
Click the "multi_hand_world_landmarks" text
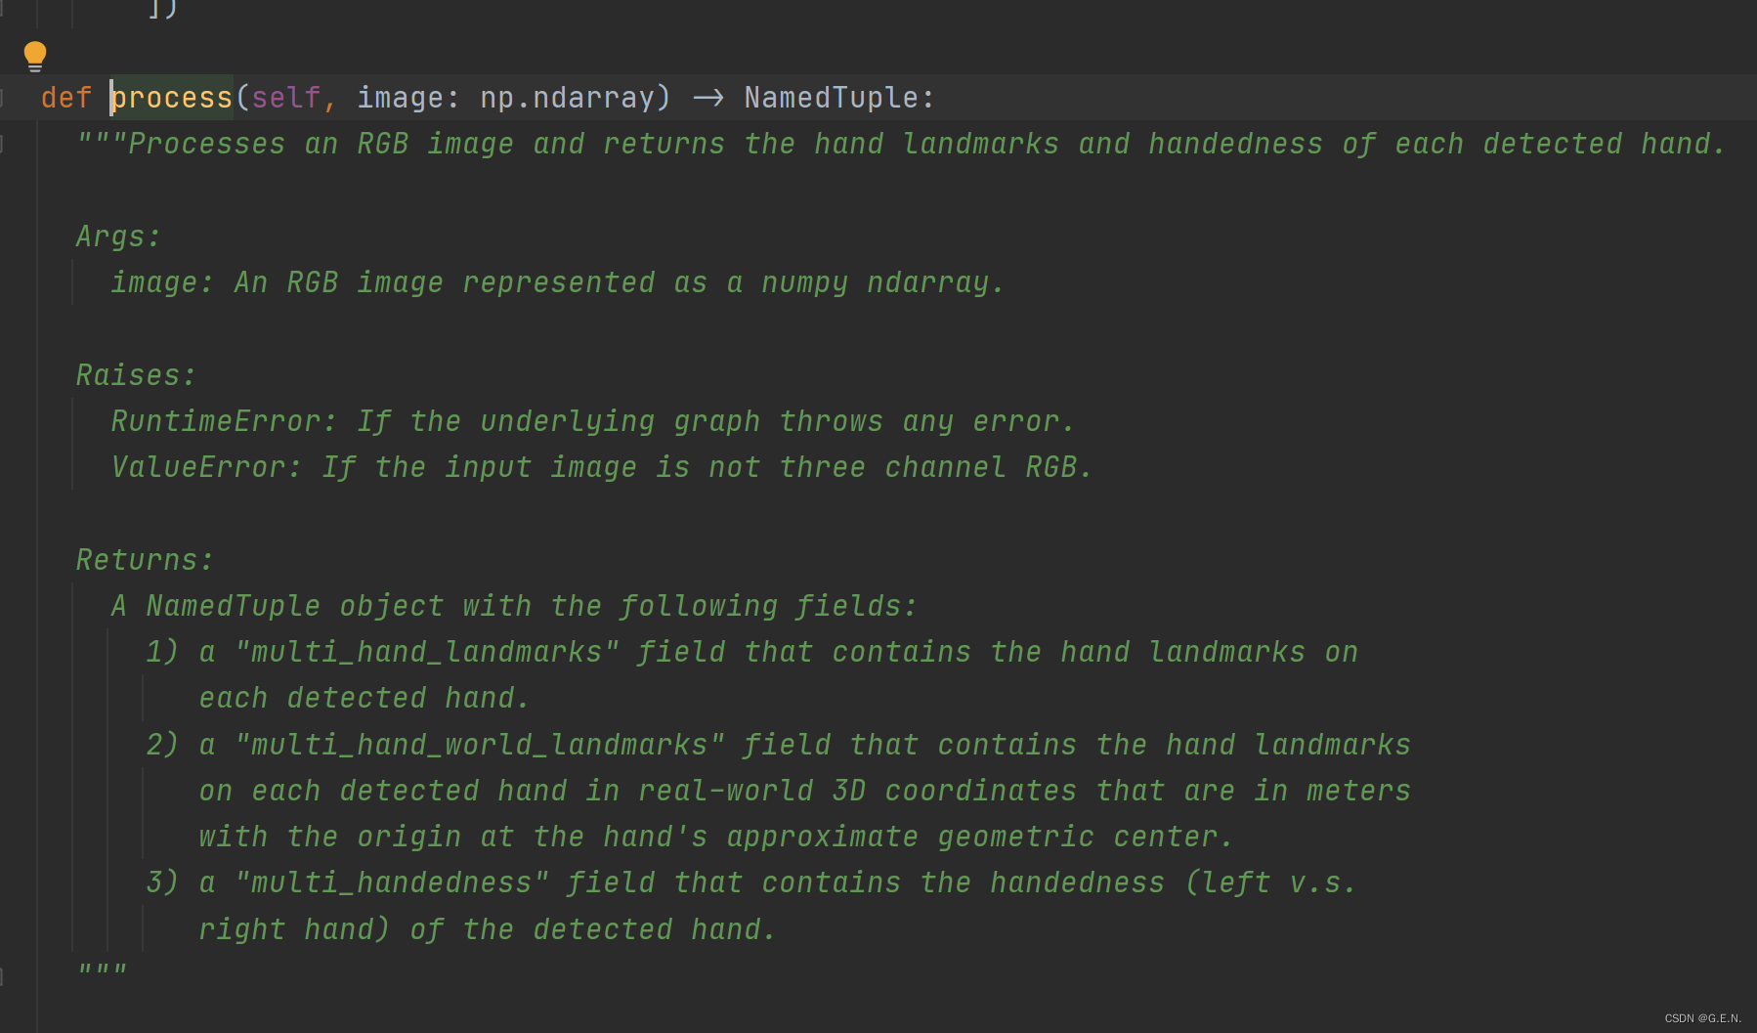[480, 745]
